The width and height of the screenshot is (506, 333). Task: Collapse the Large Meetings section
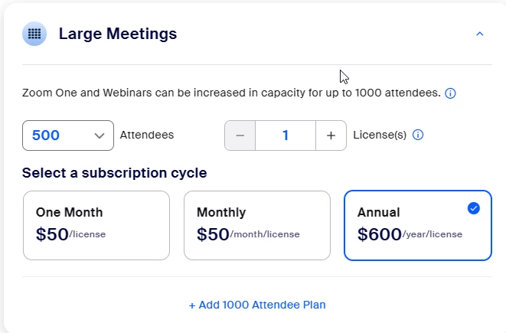click(480, 34)
